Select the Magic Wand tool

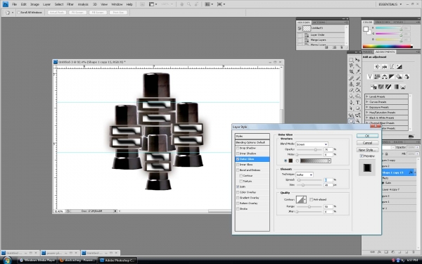click(x=358, y=65)
